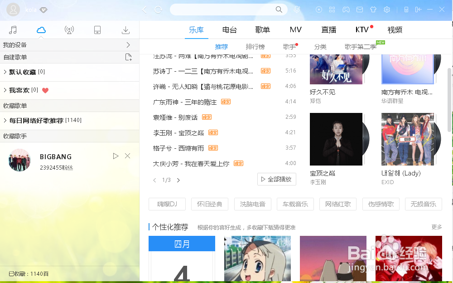
Task: Play BIGBANG artist songs
Action: tap(116, 156)
